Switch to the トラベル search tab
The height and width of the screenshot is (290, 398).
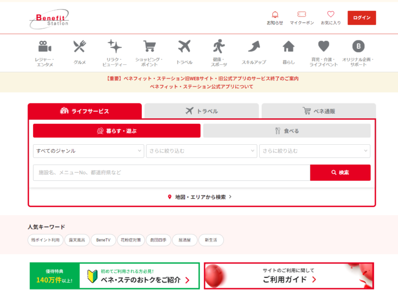coord(202,111)
